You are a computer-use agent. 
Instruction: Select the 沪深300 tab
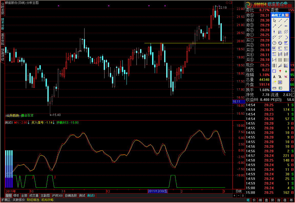pos(57,196)
